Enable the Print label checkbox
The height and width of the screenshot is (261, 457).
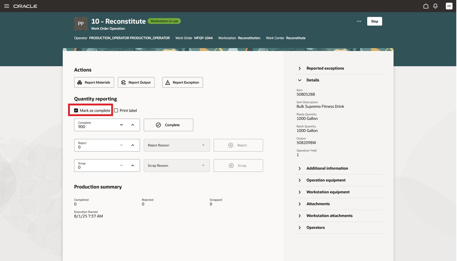pyautogui.click(x=116, y=110)
